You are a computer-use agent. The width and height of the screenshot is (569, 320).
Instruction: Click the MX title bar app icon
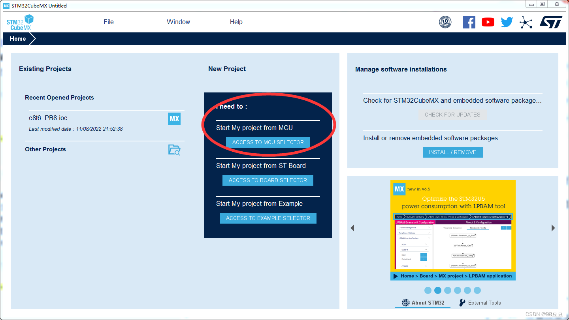[6, 6]
